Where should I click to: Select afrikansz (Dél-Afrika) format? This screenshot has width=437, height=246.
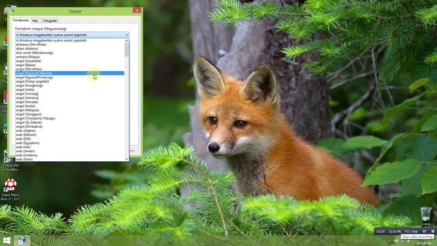(x=70, y=44)
